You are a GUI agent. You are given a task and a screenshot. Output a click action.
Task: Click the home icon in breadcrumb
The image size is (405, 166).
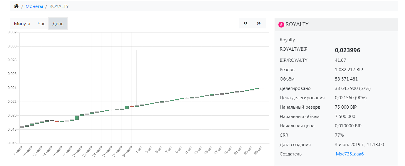click(16, 6)
